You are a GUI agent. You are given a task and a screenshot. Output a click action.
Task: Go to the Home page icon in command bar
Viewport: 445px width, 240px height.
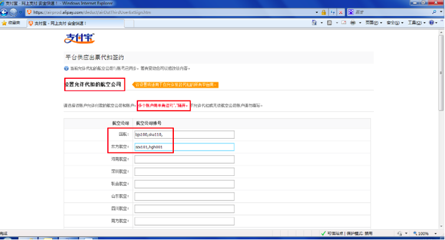click(314, 23)
